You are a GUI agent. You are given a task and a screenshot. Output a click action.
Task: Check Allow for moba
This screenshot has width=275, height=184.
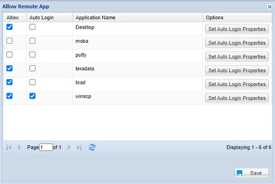click(10, 41)
